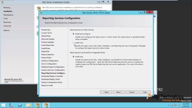The height and width of the screenshot is (108, 192).
Task: Select Product Updates step in setup list
Action: [47, 42]
